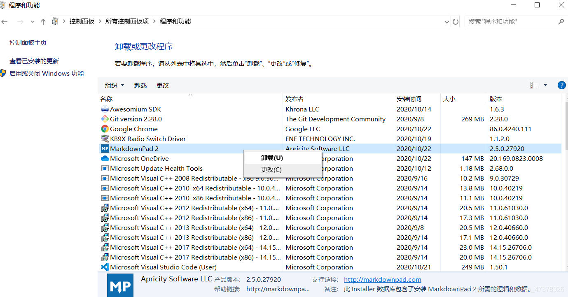
Task: Click the search magnifier icon
Action: [561, 21]
